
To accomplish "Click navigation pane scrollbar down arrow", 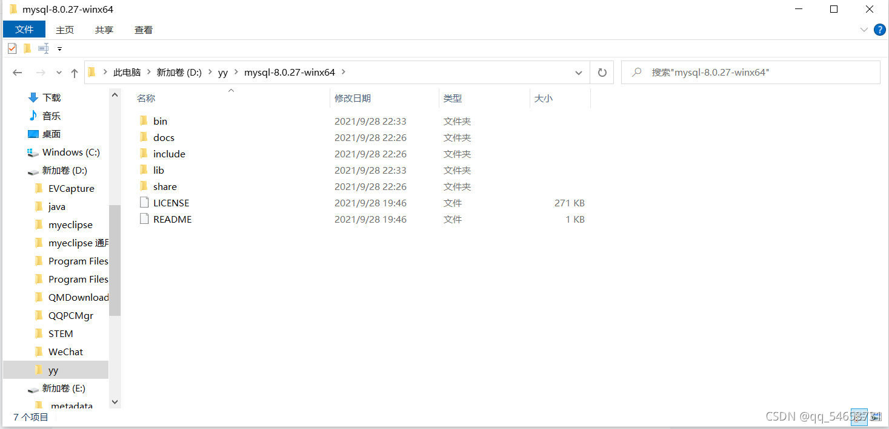I will [115, 402].
